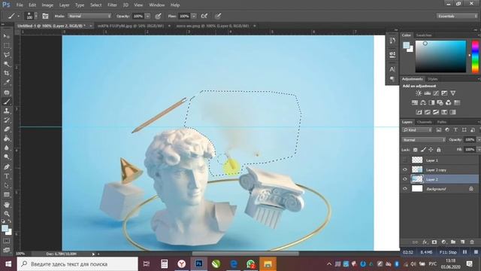Image resolution: width=481 pixels, height=271 pixels.
Task: Open the File menu
Action: tap(20, 5)
